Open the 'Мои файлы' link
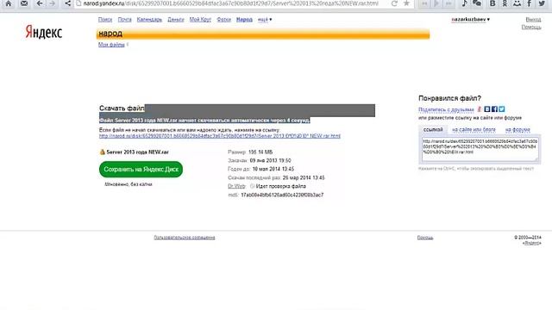The width and height of the screenshot is (552, 310). coord(111,45)
